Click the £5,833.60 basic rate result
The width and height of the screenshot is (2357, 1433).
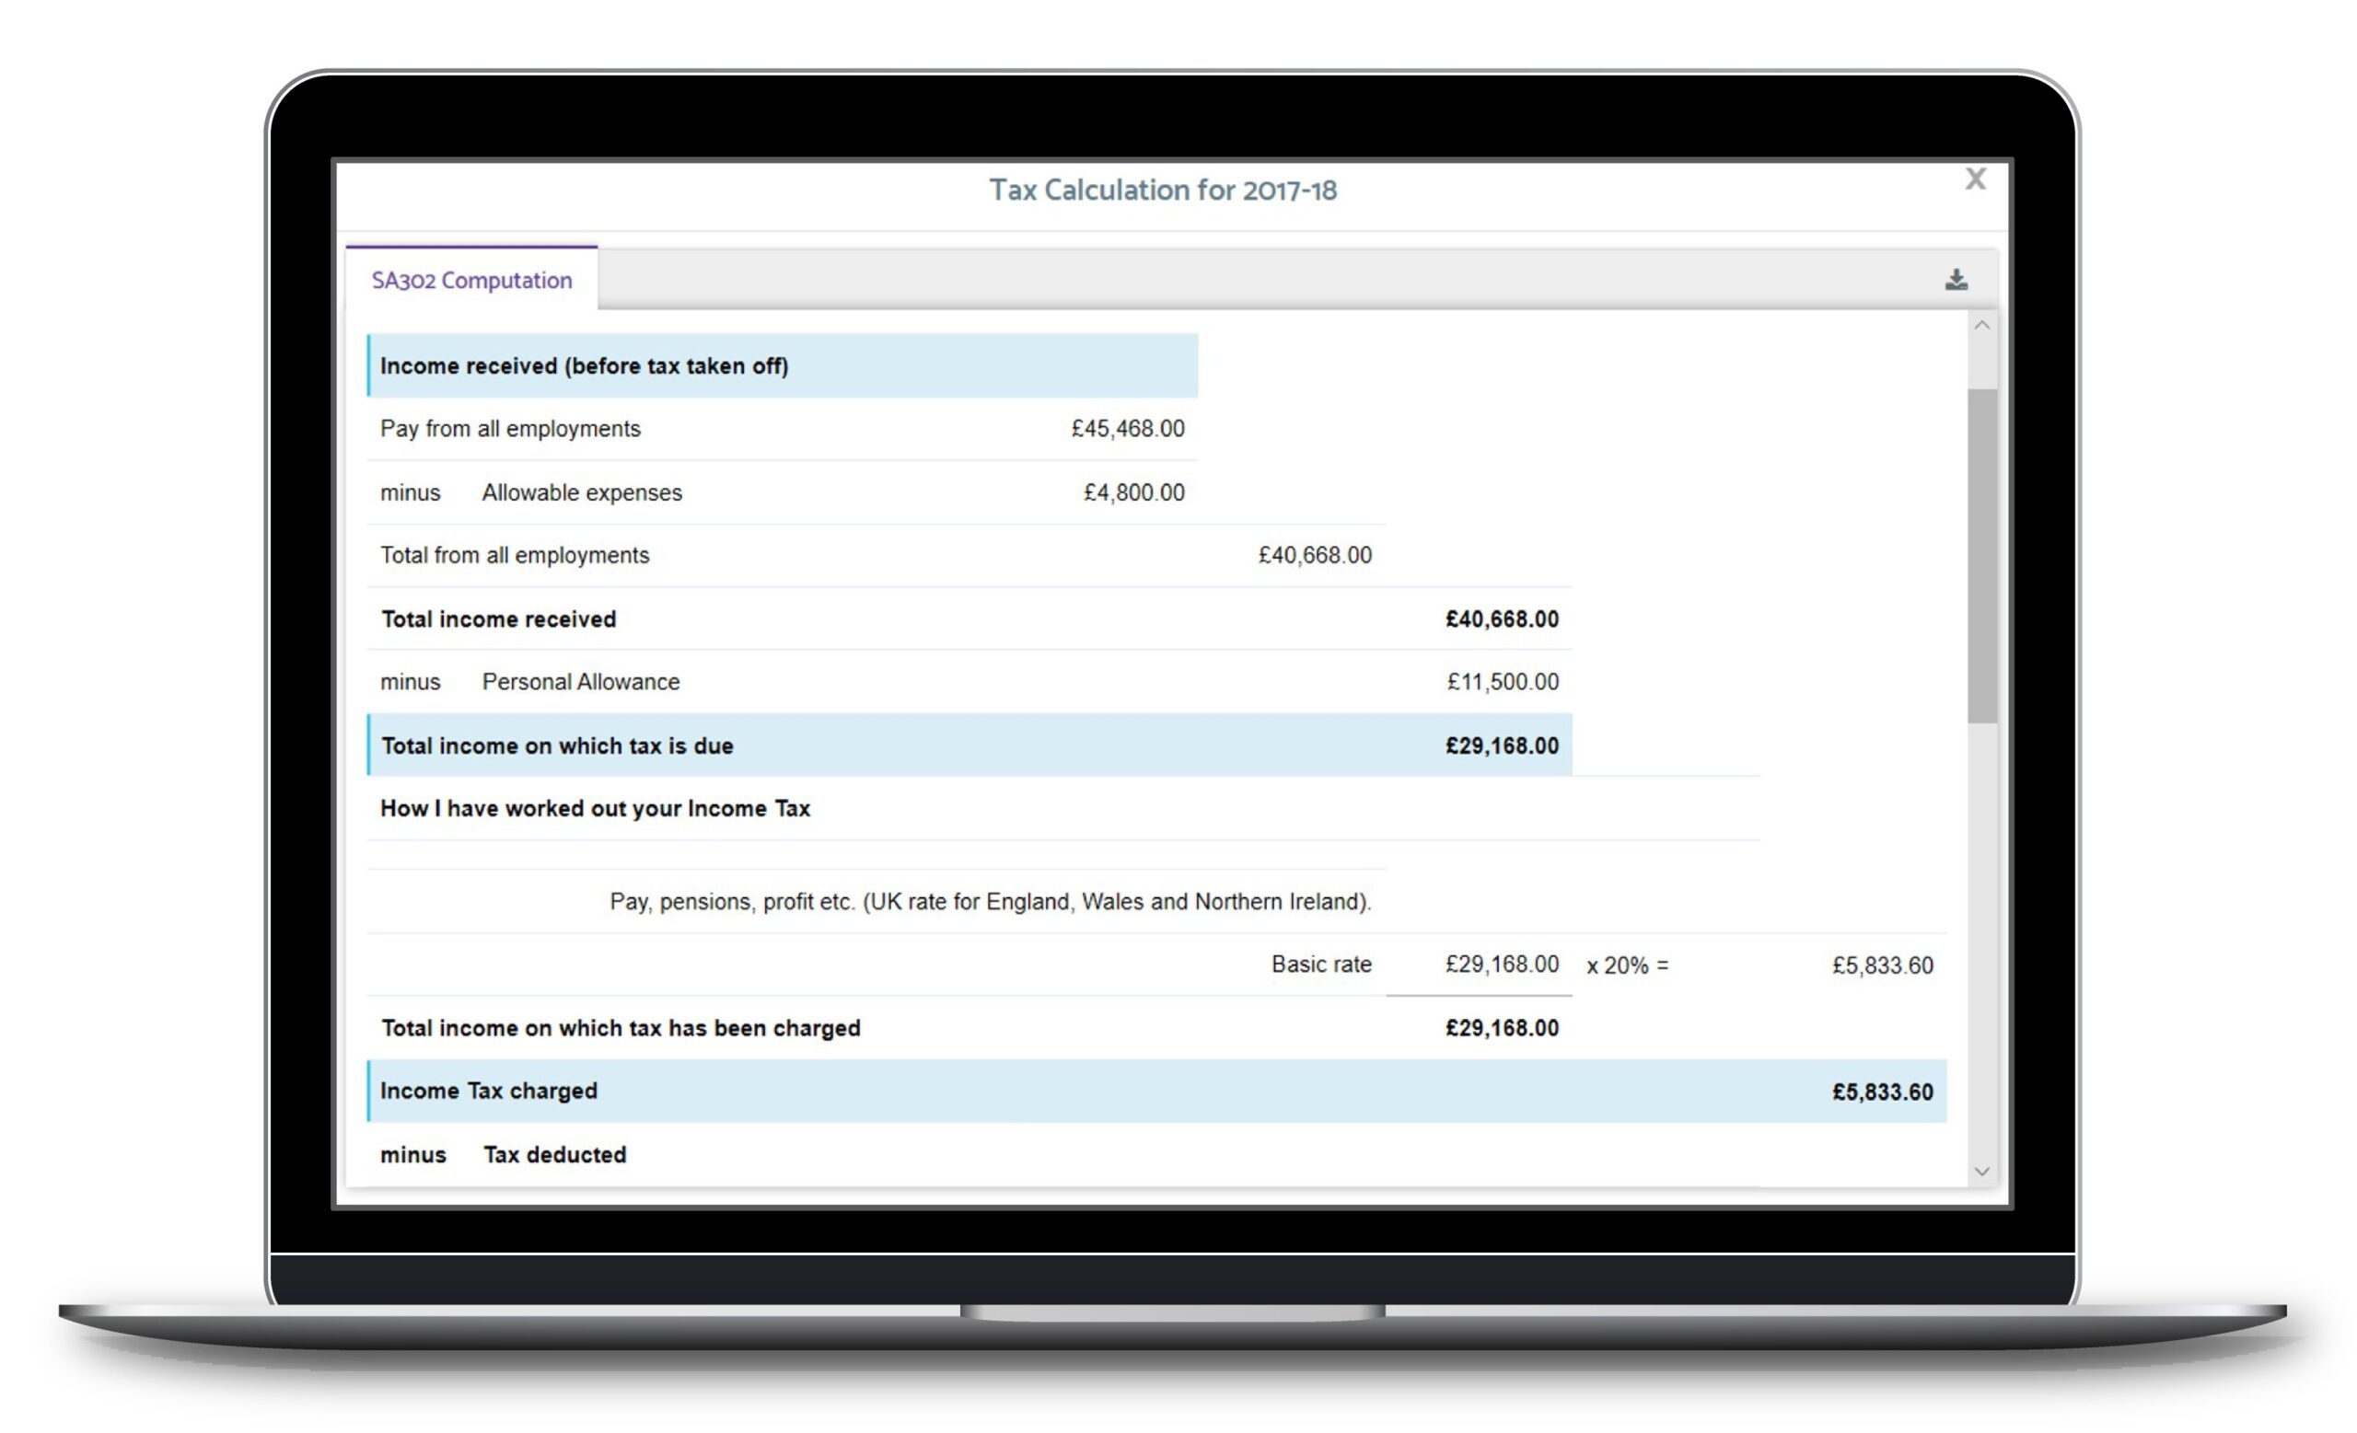pos(1881,965)
